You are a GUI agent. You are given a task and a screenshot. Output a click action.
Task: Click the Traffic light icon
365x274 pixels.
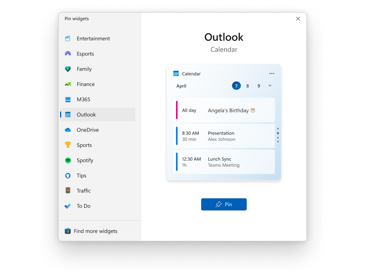[x=68, y=191]
